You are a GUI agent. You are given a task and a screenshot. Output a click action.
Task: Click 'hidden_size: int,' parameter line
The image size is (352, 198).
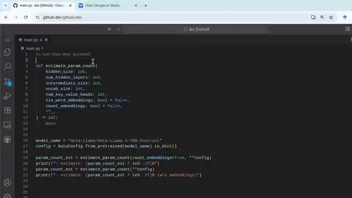67,72
